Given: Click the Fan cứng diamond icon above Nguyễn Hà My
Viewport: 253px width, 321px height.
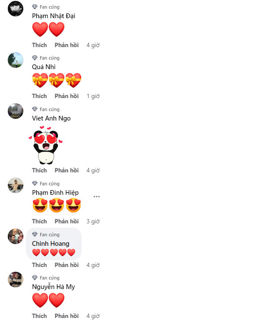Looking at the screenshot, I should (x=35, y=278).
